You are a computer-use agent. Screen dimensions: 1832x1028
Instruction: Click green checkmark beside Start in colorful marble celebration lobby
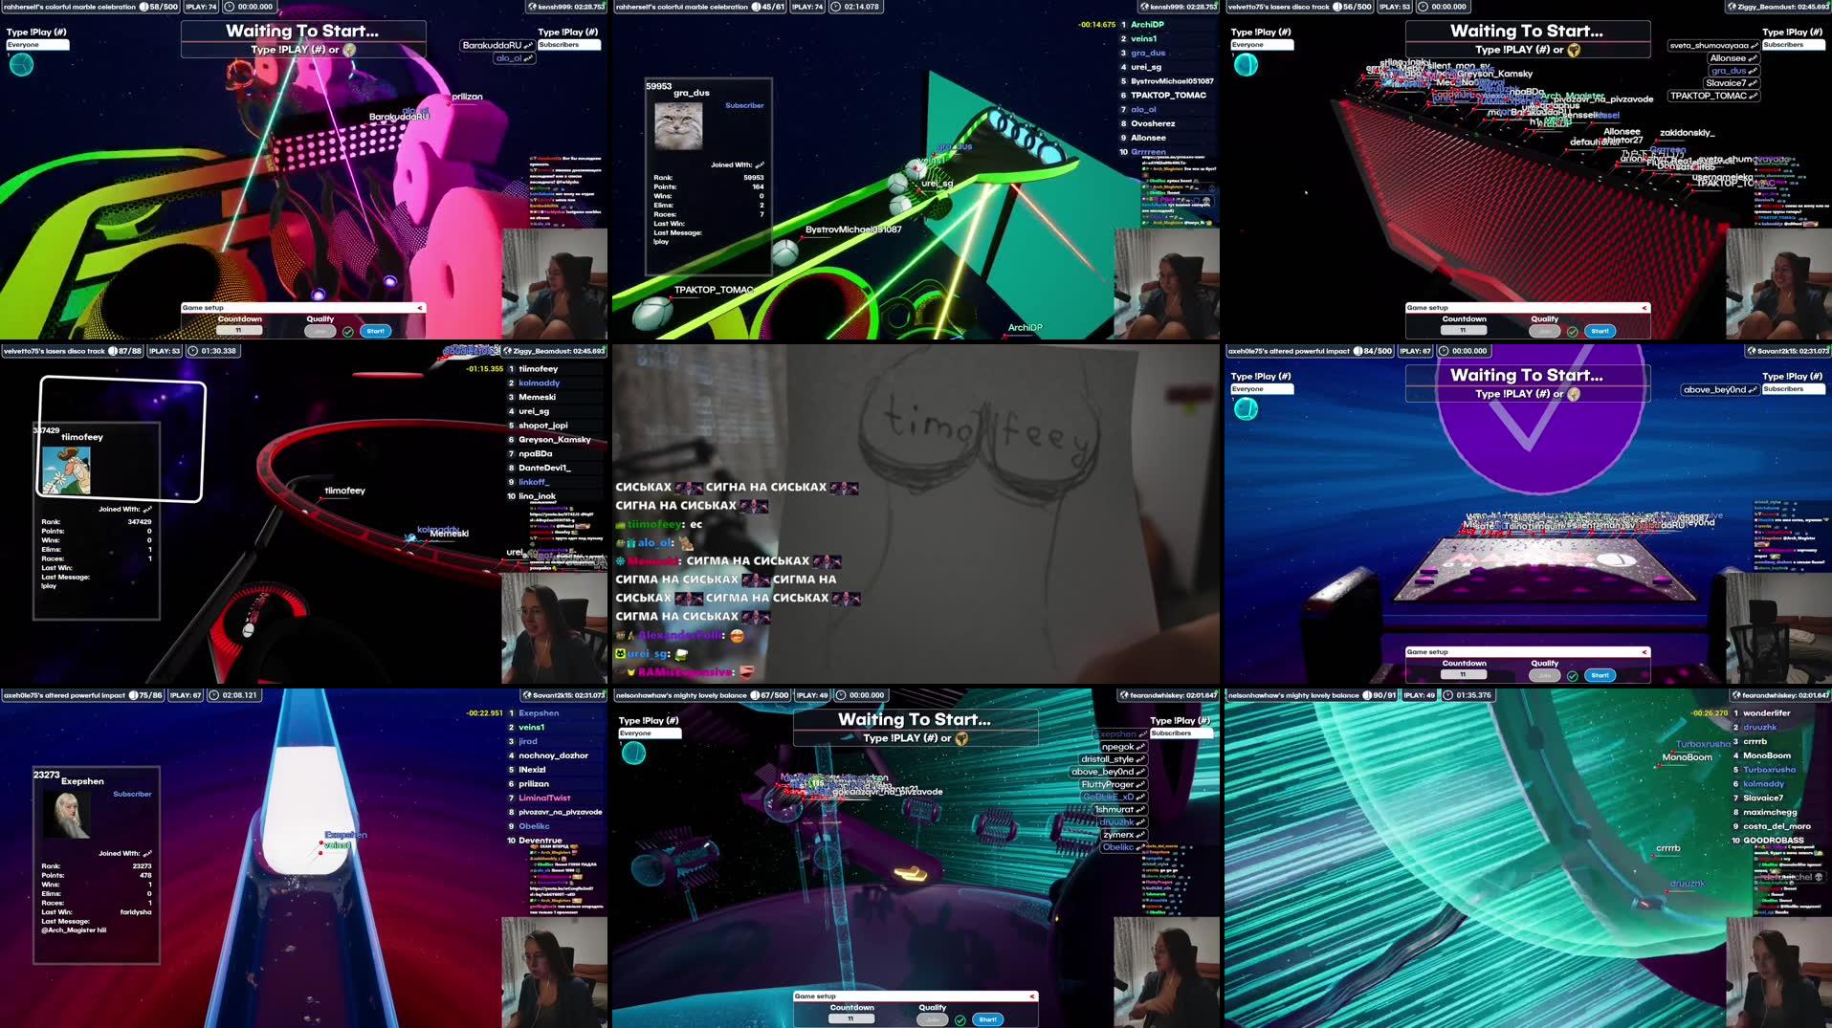click(x=348, y=332)
